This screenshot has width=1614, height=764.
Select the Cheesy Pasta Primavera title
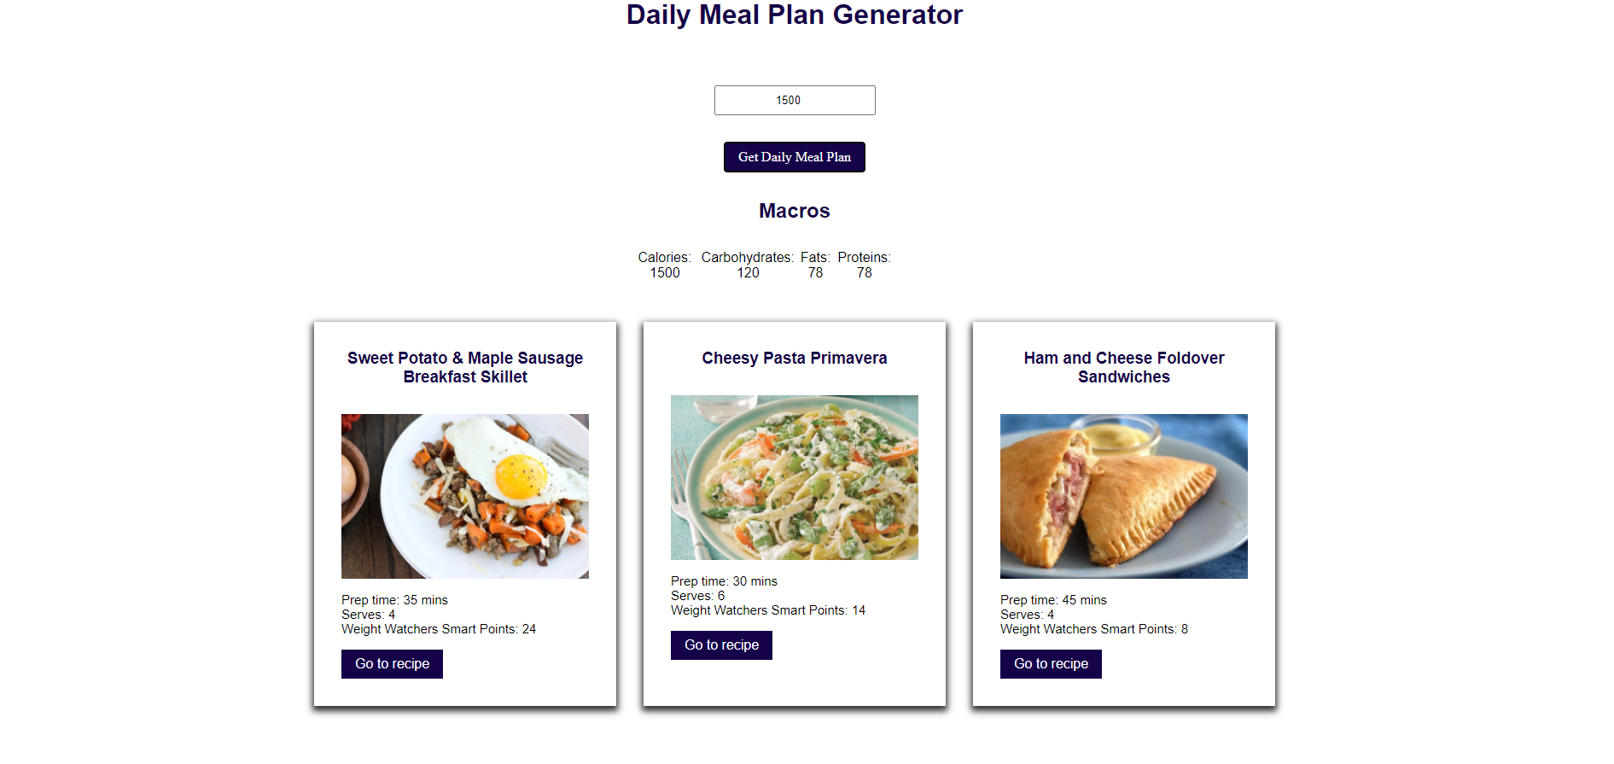pos(795,359)
